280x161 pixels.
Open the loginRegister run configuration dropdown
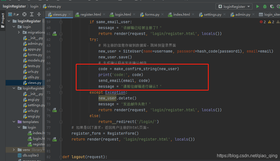click(x=234, y=7)
